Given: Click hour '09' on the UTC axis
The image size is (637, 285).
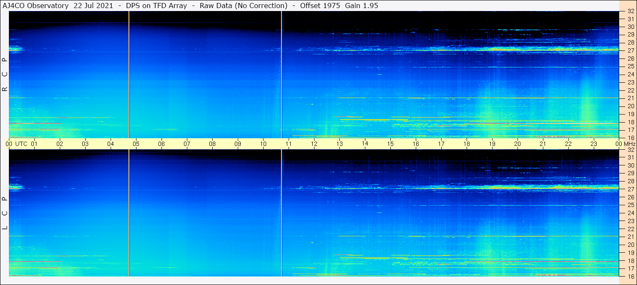Looking at the screenshot, I should [238, 144].
